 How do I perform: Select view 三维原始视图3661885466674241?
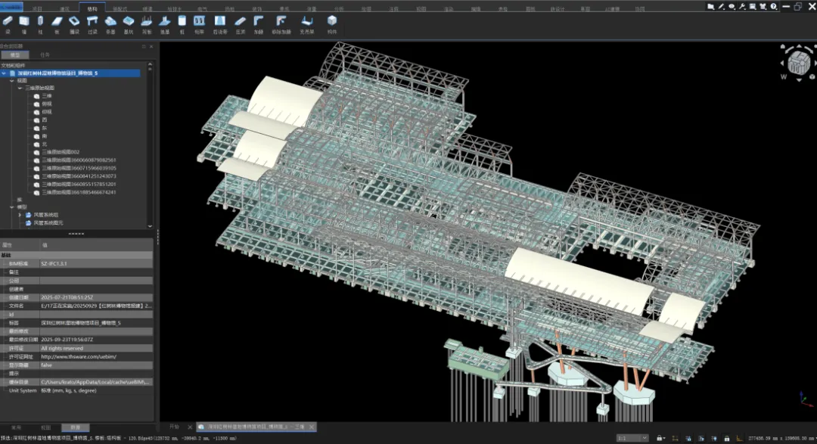pyautogui.click(x=79, y=192)
